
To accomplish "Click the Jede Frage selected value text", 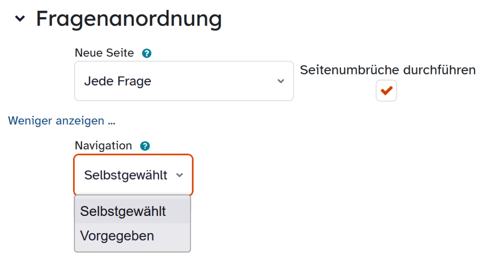I will (x=118, y=81).
